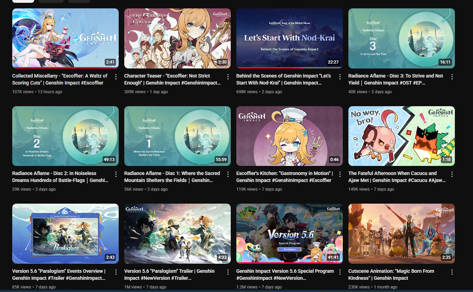Click the 49:13 duration badge
This screenshot has height=292, width=473.
[x=109, y=160]
